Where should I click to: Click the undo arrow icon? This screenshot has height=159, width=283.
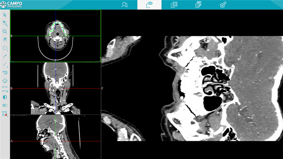5,72
